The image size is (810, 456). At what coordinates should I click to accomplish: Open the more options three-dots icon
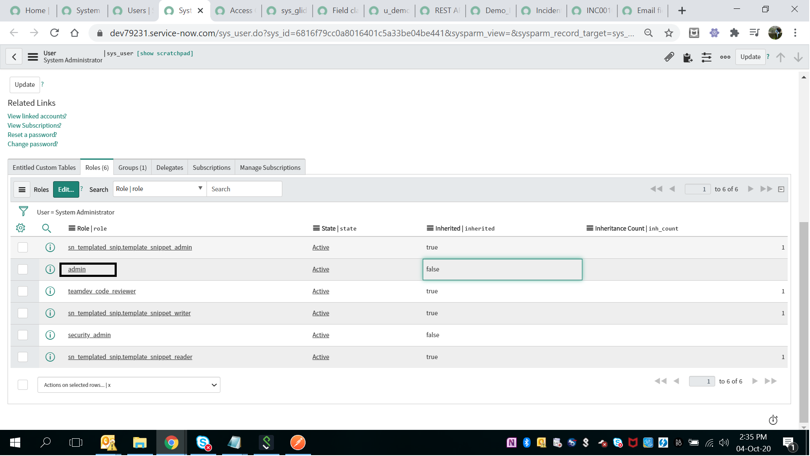point(725,57)
